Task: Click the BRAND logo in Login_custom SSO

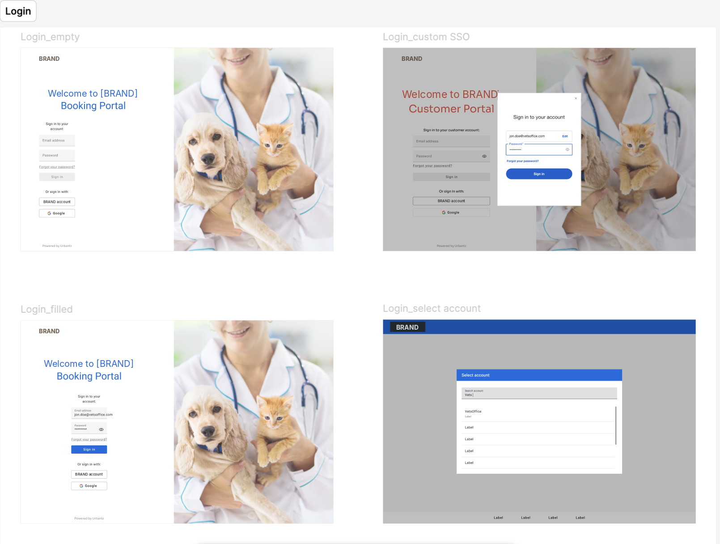Action: click(x=412, y=59)
